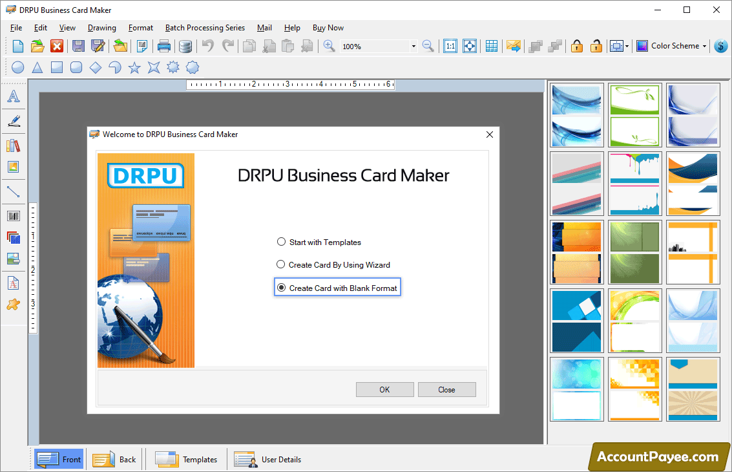The image size is (732, 472).
Task: Open the File menu
Action: (x=16, y=28)
